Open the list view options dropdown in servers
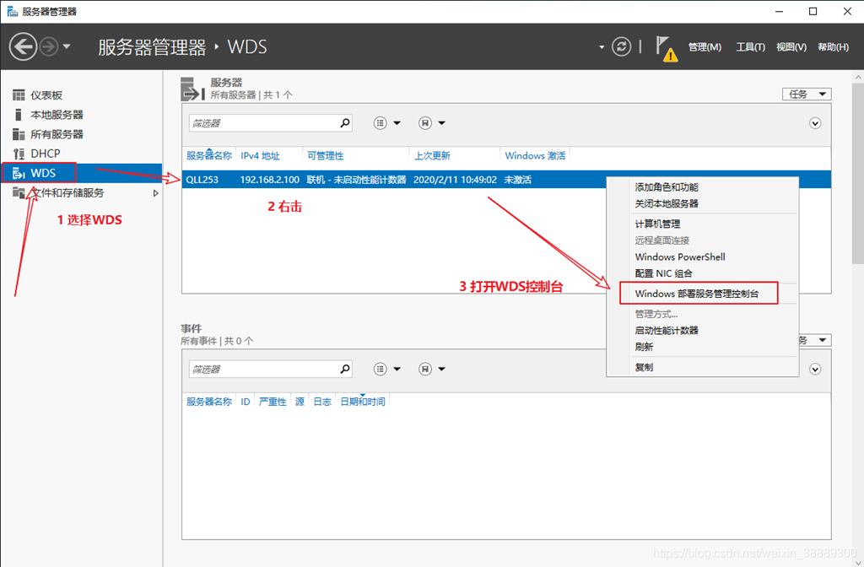This screenshot has width=864, height=567. pyautogui.click(x=387, y=123)
